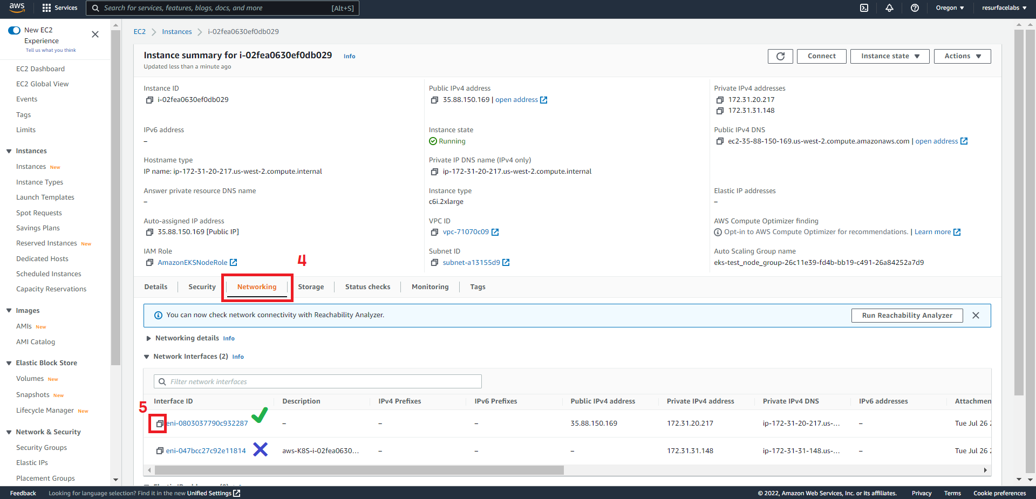Open the Services grid menu
This screenshot has height=499, width=1036.
tap(59, 8)
